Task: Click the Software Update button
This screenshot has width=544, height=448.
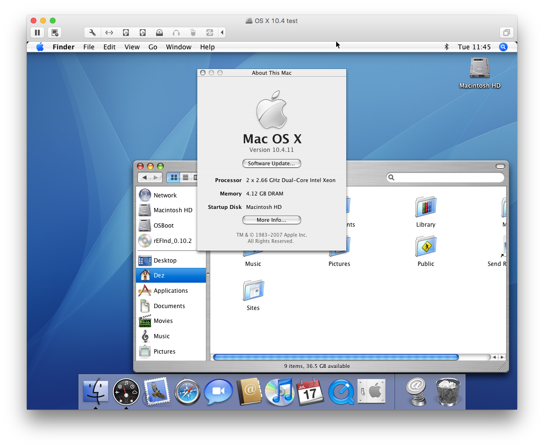Action: (x=272, y=163)
